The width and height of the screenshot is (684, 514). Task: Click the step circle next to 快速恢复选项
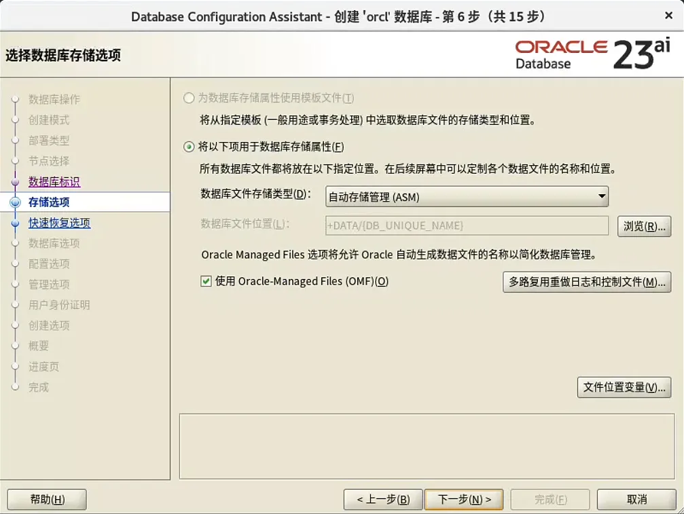15,222
